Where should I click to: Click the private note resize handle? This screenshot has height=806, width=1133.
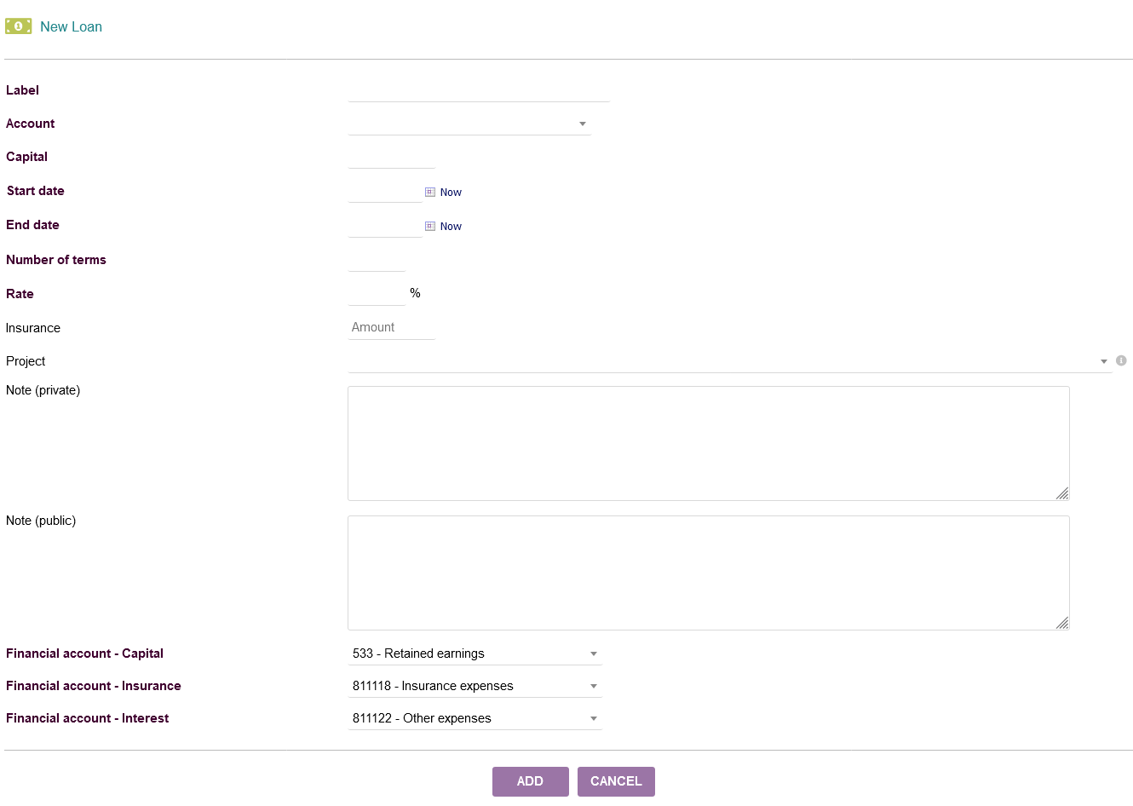pyautogui.click(x=1062, y=493)
